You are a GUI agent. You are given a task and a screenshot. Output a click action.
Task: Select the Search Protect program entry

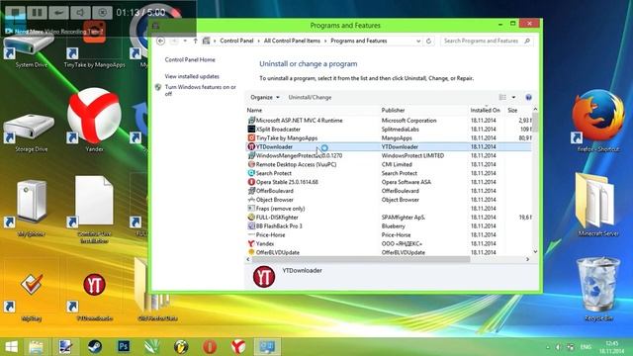click(x=389, y=173)
